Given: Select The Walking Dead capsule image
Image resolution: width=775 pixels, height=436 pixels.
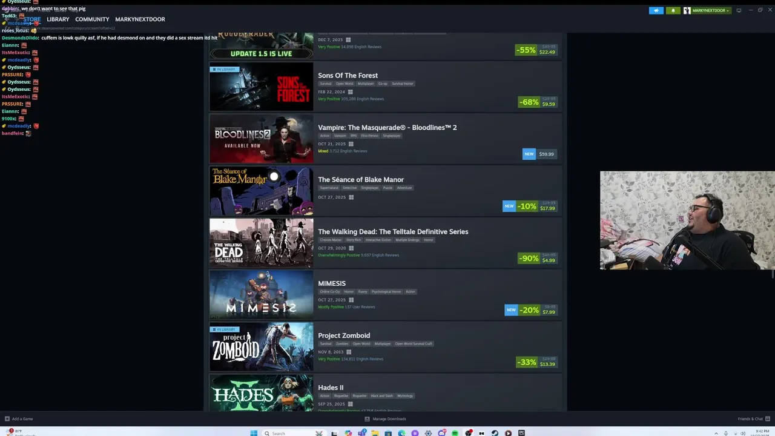Looking at the screenshot, I should [262, 243].
